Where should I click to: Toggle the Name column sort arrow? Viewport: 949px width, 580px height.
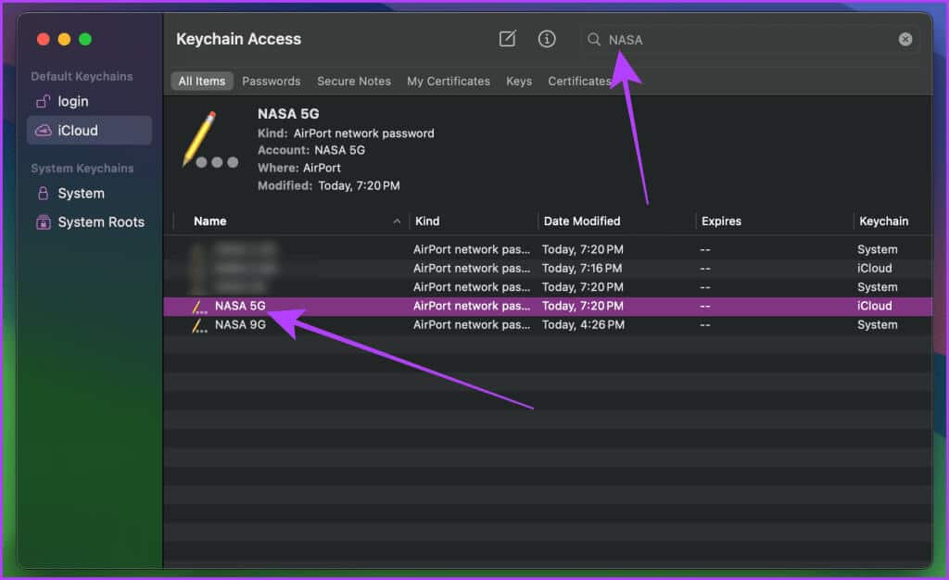point(397,221)
